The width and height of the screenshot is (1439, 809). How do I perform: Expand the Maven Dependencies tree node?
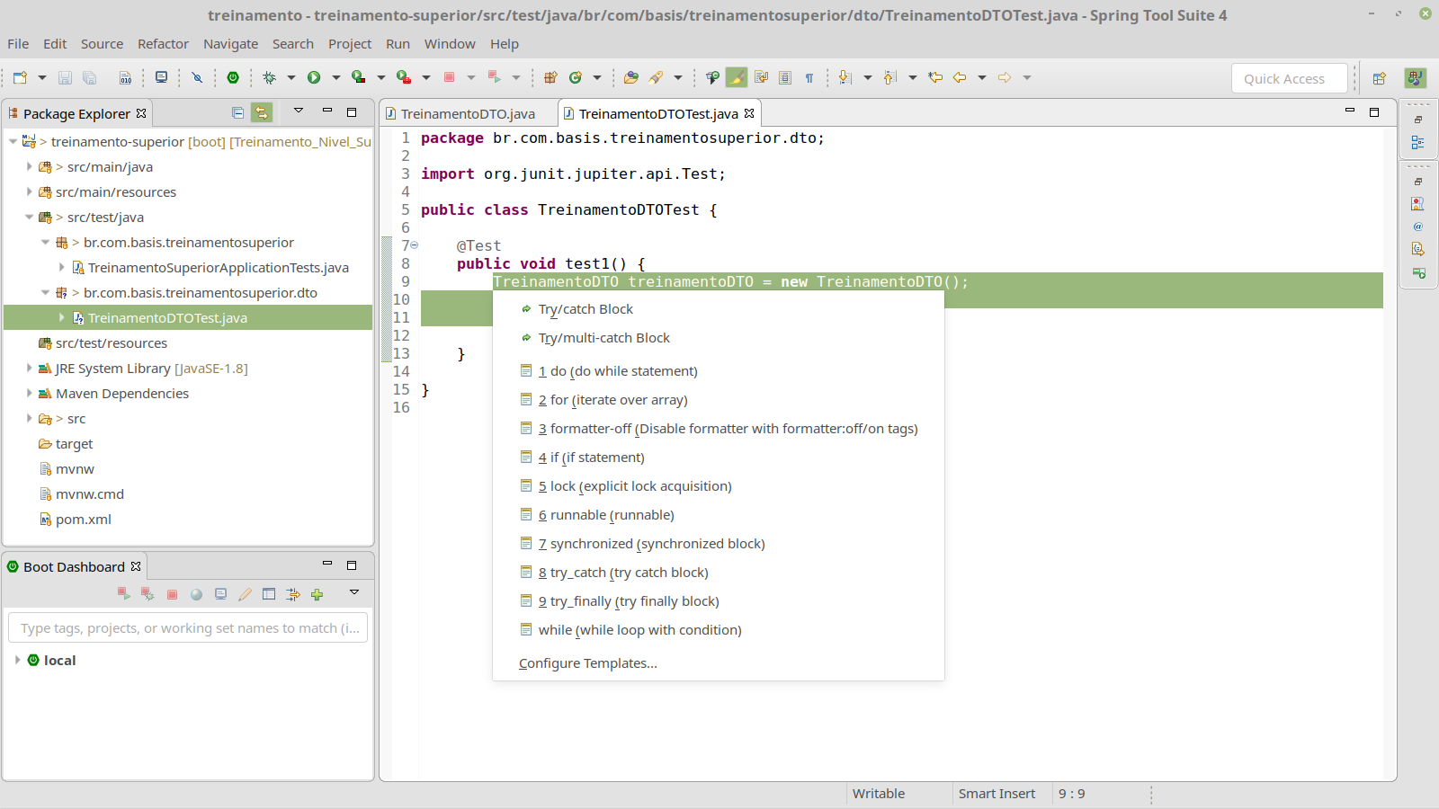[29, 393]
